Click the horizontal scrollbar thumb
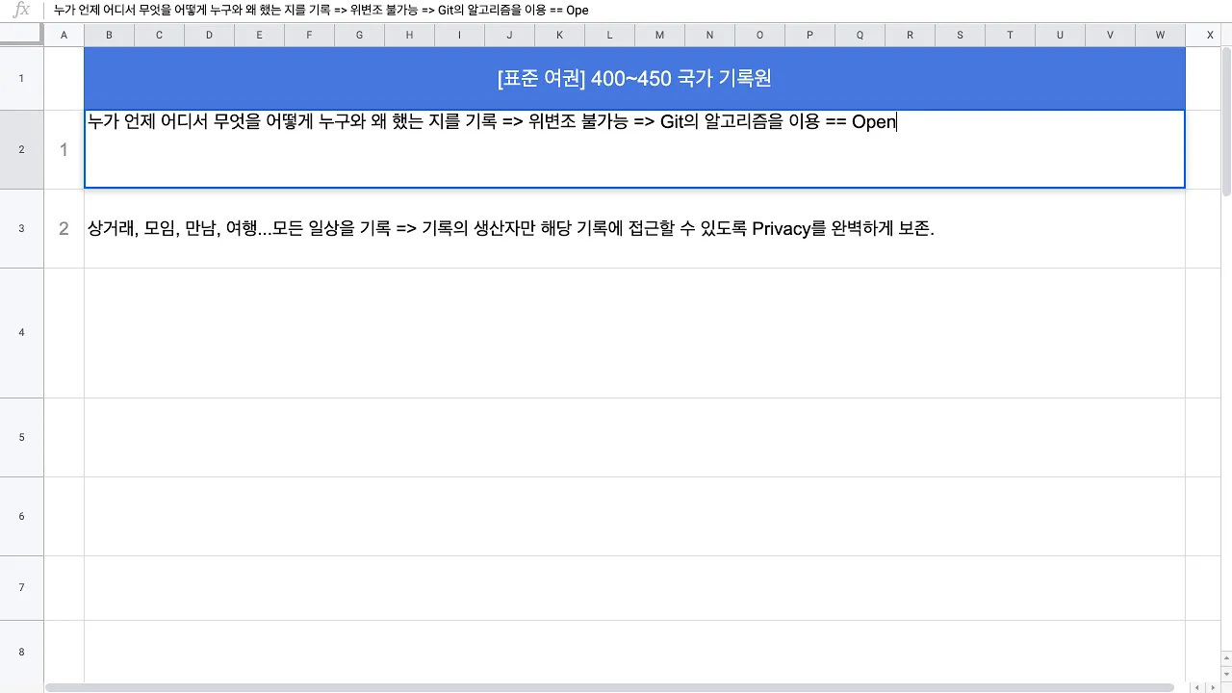 pos(609,687)
